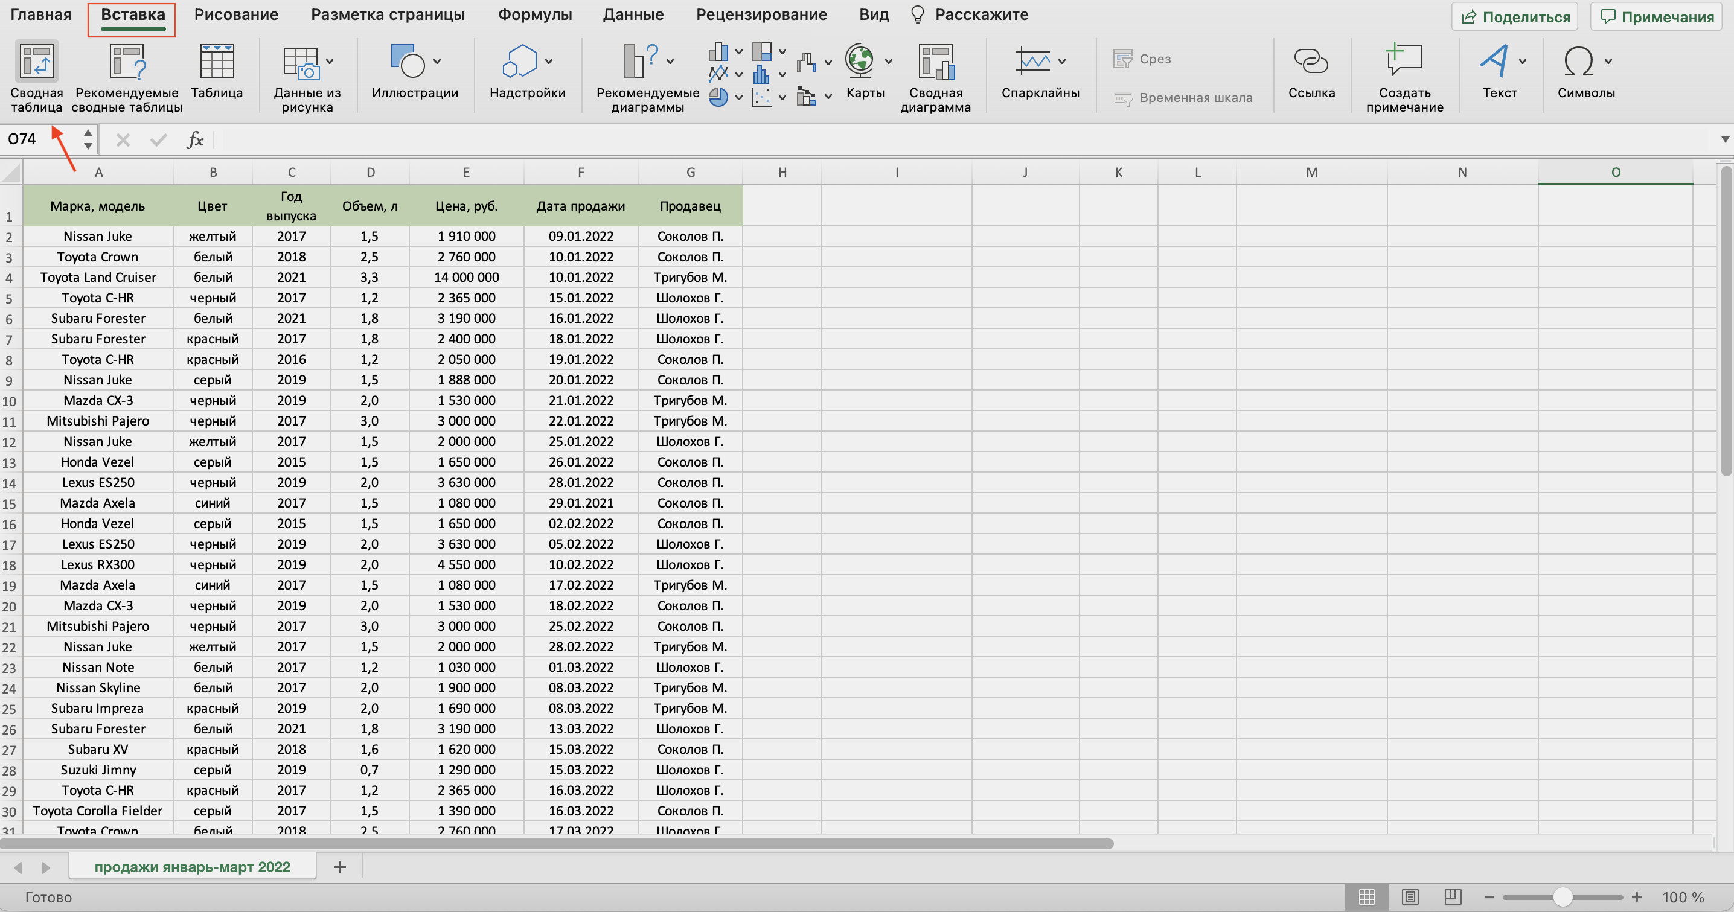Image resolution: width=1734 pixels, height=912 pixels.
Task: Switch to Normal view in status bar
Action: (1366, 896)
